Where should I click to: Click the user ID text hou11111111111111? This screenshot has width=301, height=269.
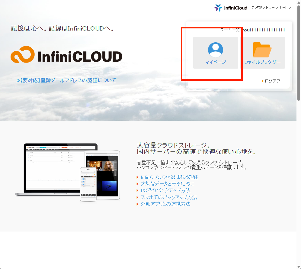point(263,30)
